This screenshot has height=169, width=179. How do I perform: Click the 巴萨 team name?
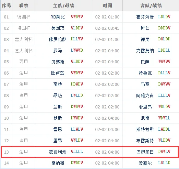[x=145, y=62]
